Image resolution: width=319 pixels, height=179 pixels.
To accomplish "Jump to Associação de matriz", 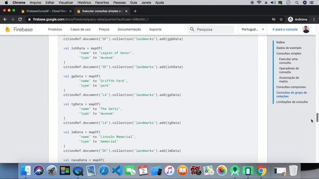I will coord(289,80).
